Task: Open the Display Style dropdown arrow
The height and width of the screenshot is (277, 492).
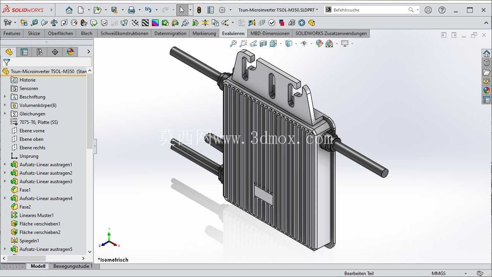Action: coord(296,43)
